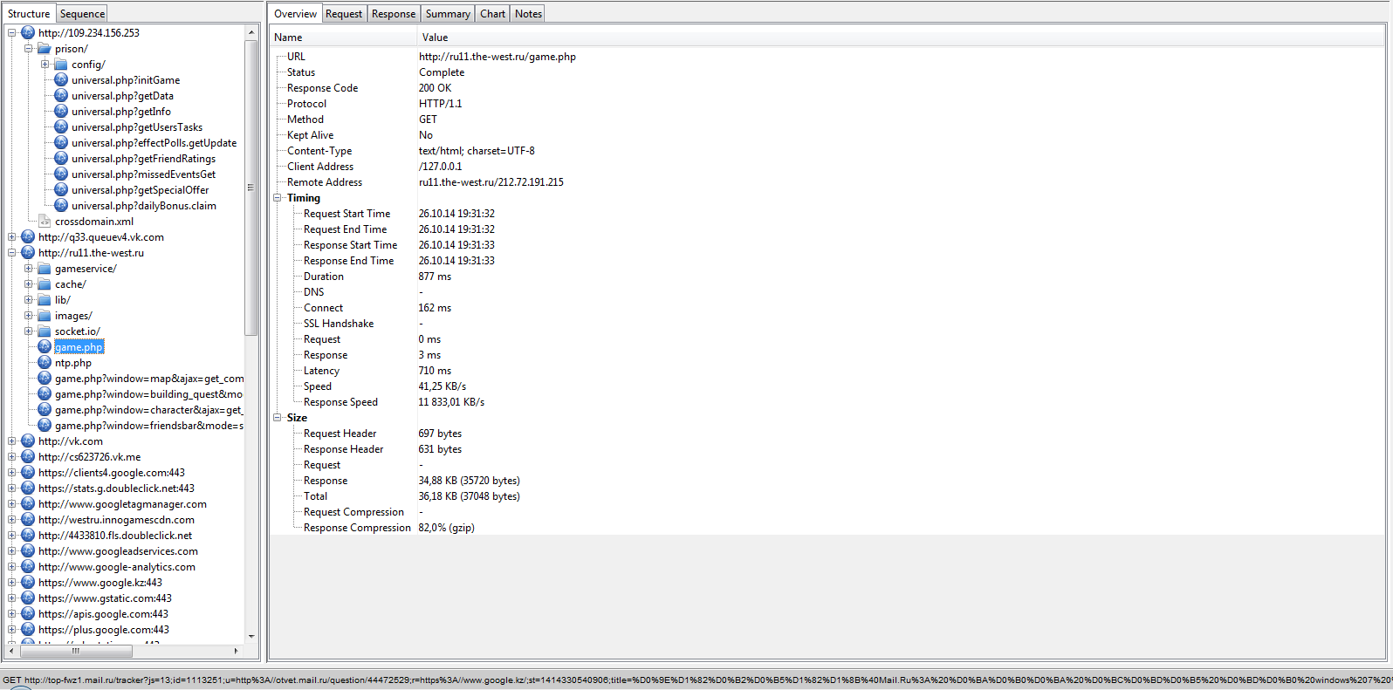Click the Name column header
The width and height of the screenshot is (1393, 690).
pyautogui.click(x=289, y=38)
